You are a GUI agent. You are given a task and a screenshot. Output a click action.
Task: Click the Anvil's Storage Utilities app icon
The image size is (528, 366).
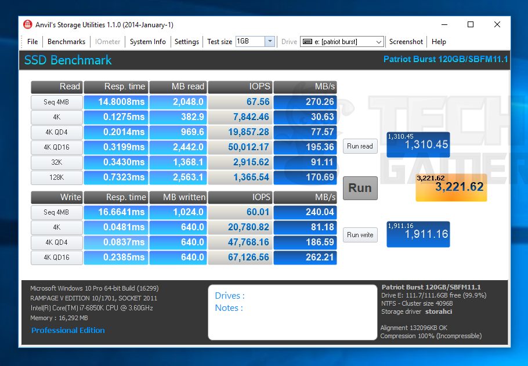click(27, 24)
